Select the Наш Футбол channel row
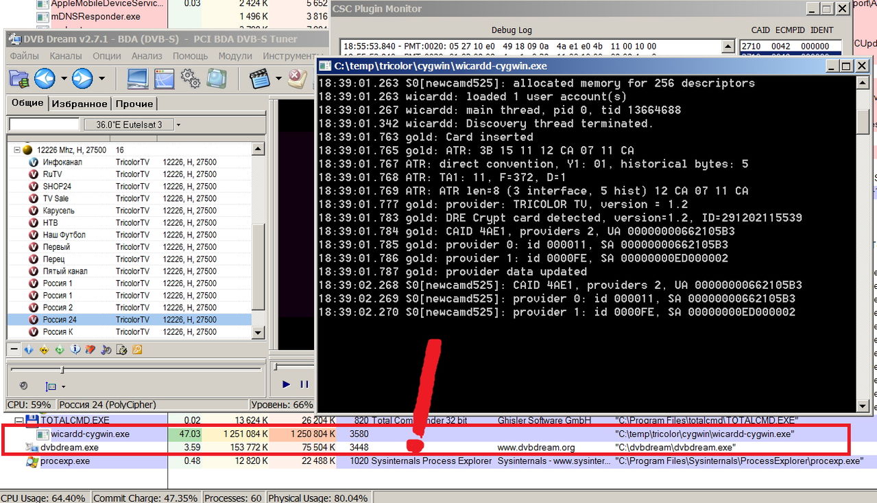This screenshot has width=877, height=503. click(130, 235)
